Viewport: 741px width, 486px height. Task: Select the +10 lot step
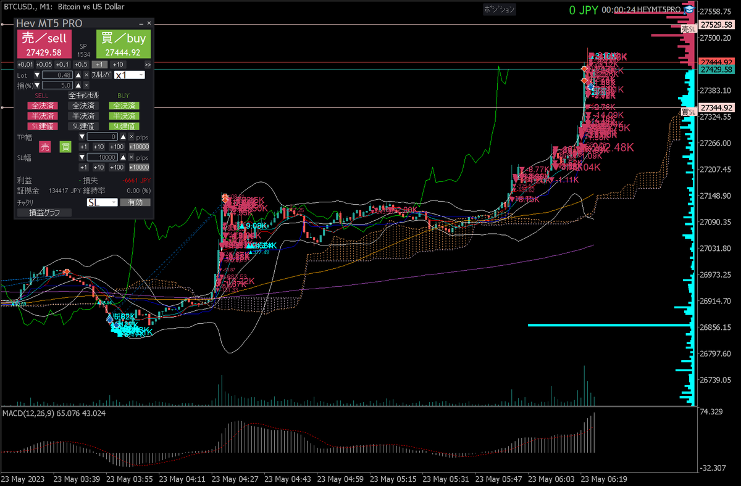118,65
